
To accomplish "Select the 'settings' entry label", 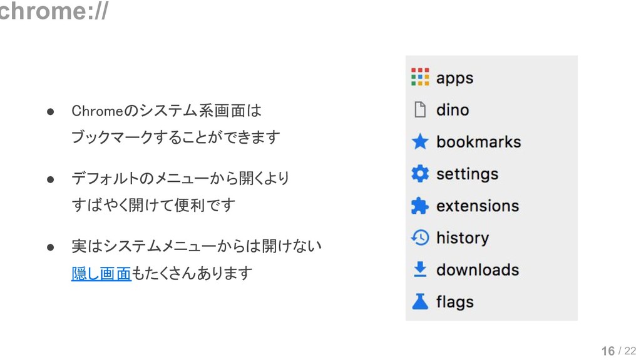I will tap(467, 174).
